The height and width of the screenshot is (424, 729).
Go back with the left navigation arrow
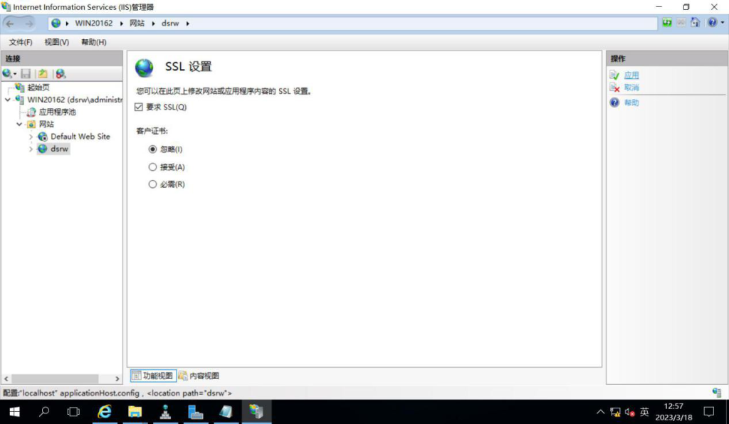pos(10,23)
